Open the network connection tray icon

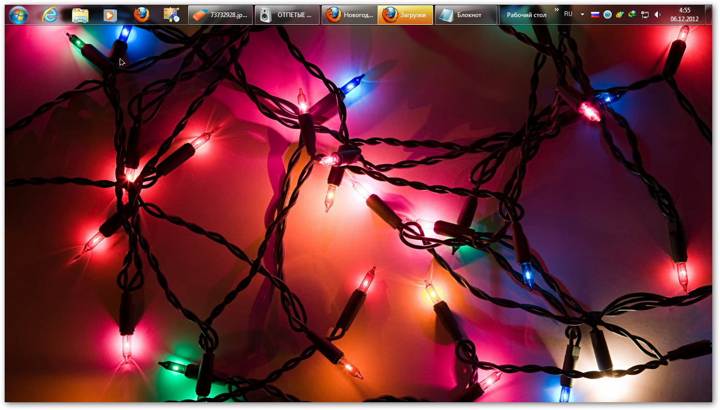[645, 14]
